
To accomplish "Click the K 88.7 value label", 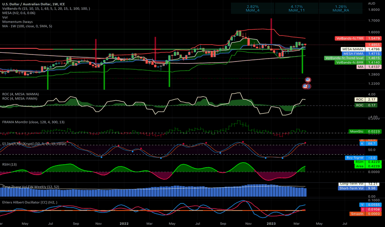I will [368, 144].
